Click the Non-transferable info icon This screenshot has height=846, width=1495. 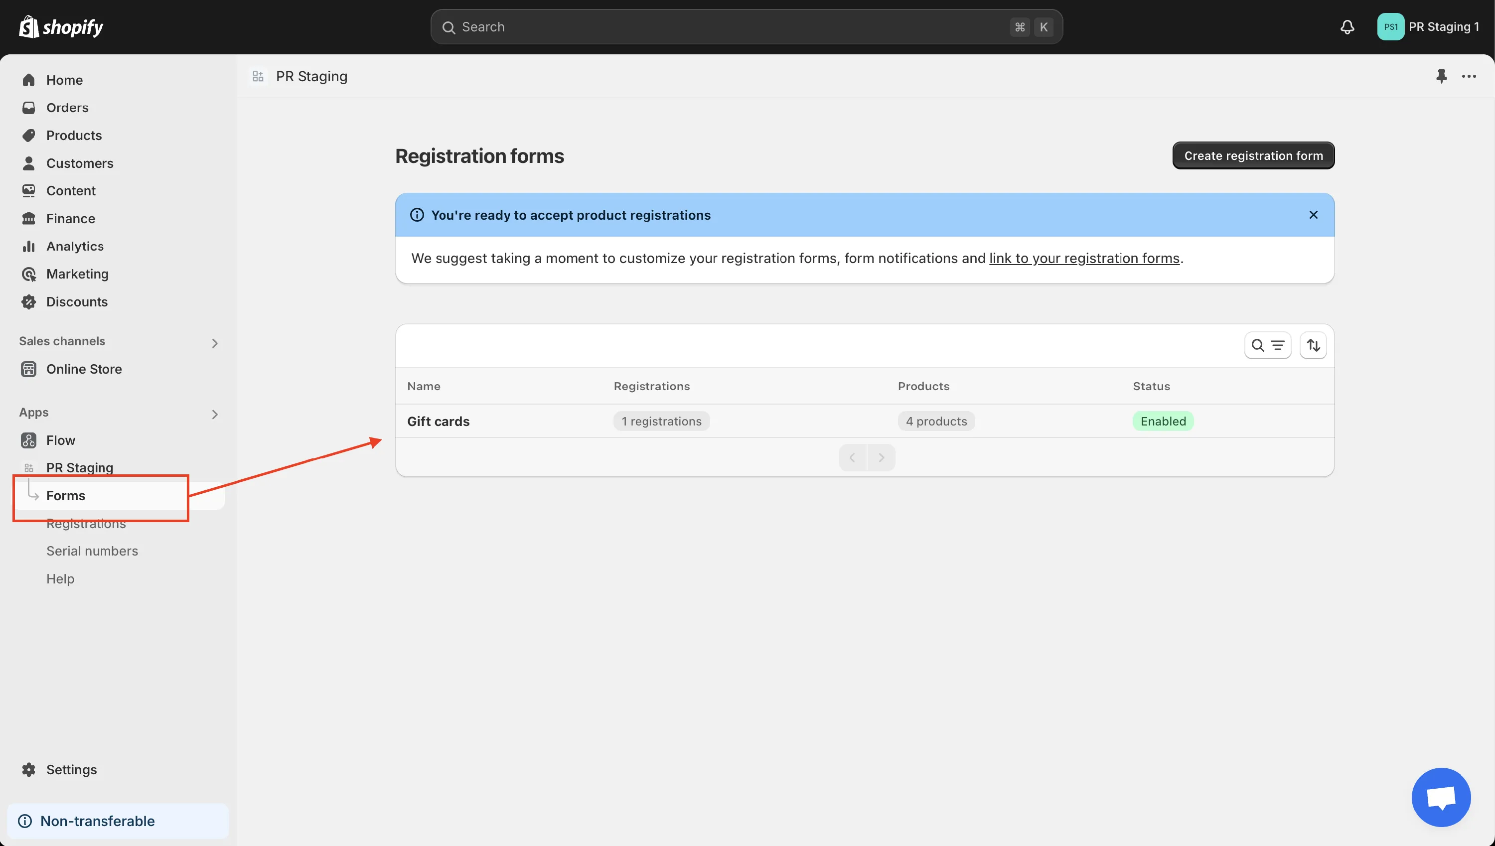point(25,821)
